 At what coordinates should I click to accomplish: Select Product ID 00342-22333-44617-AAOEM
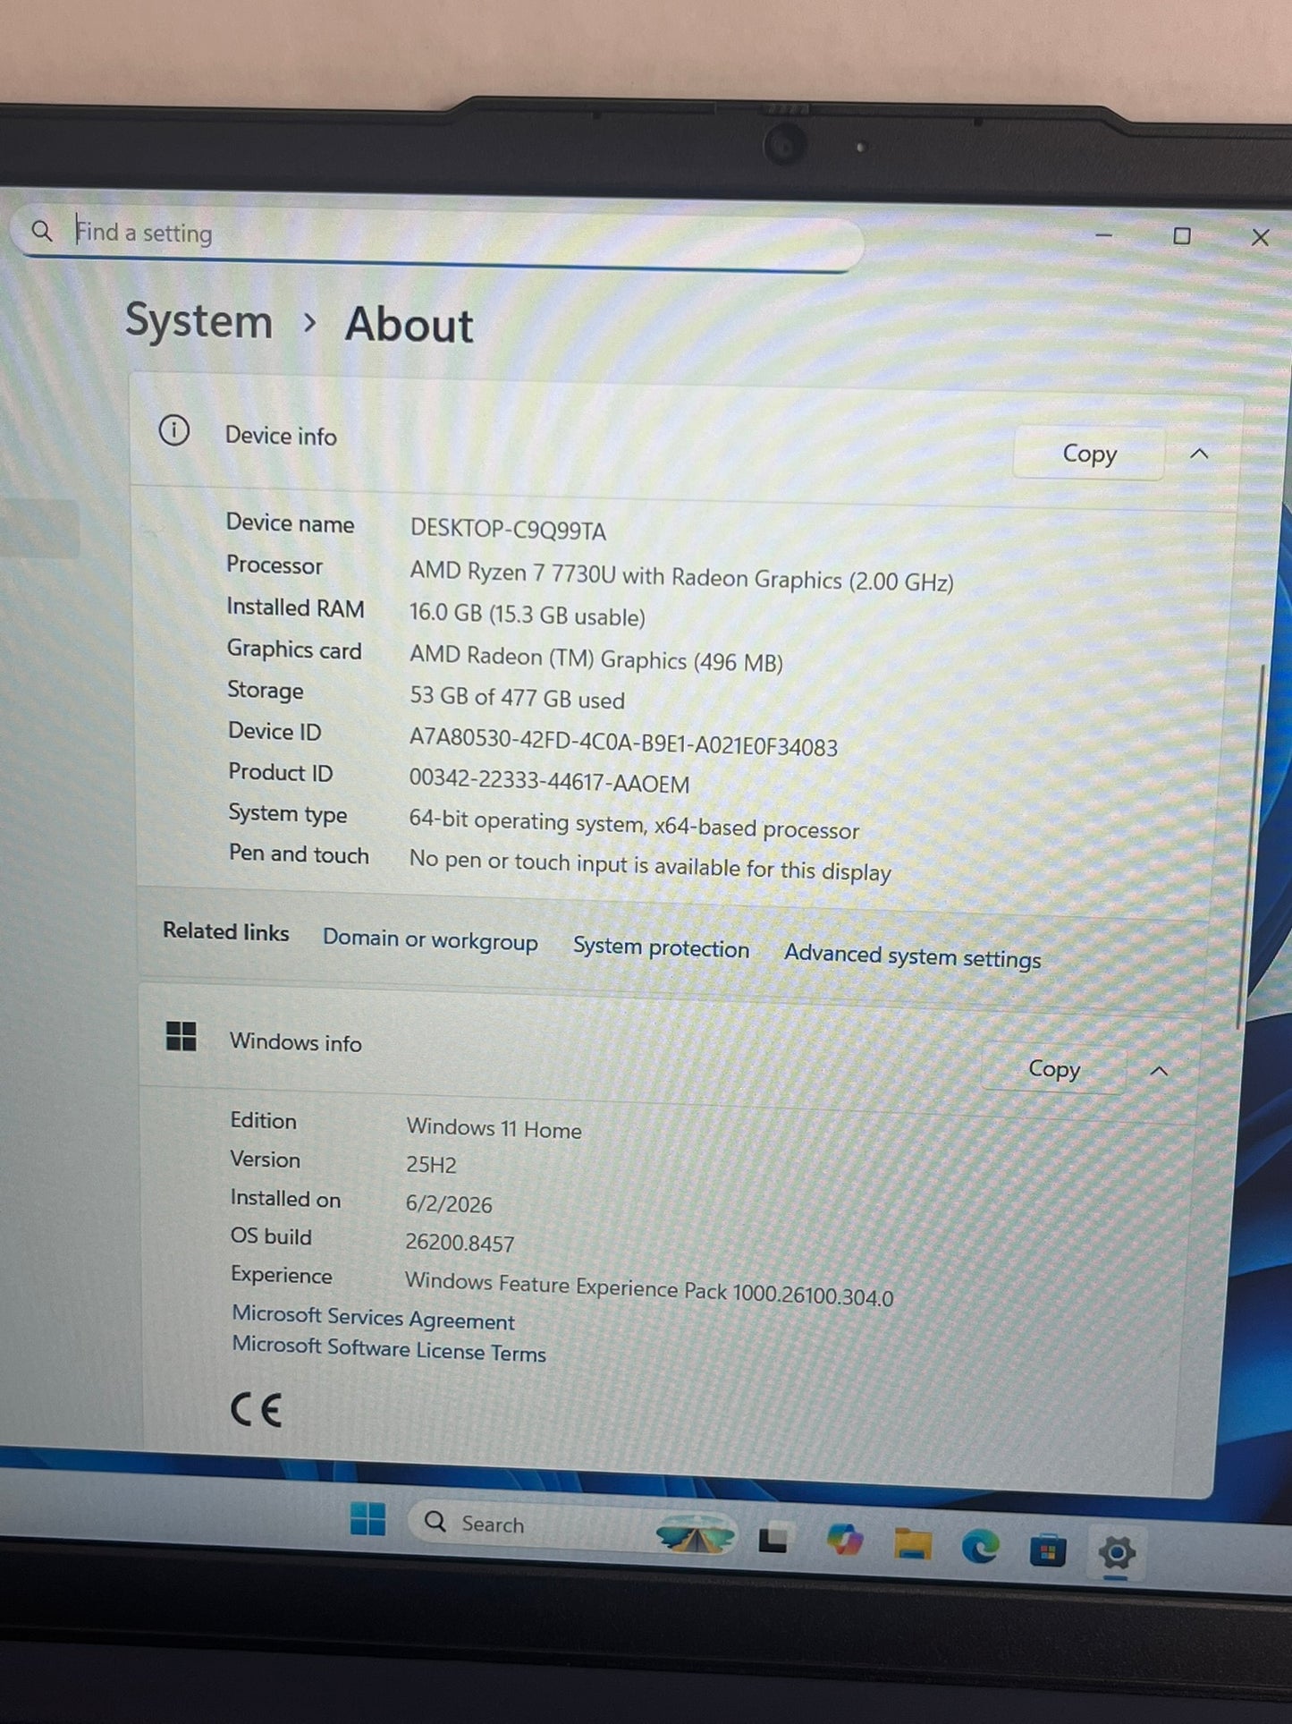[x=549, y=781]
